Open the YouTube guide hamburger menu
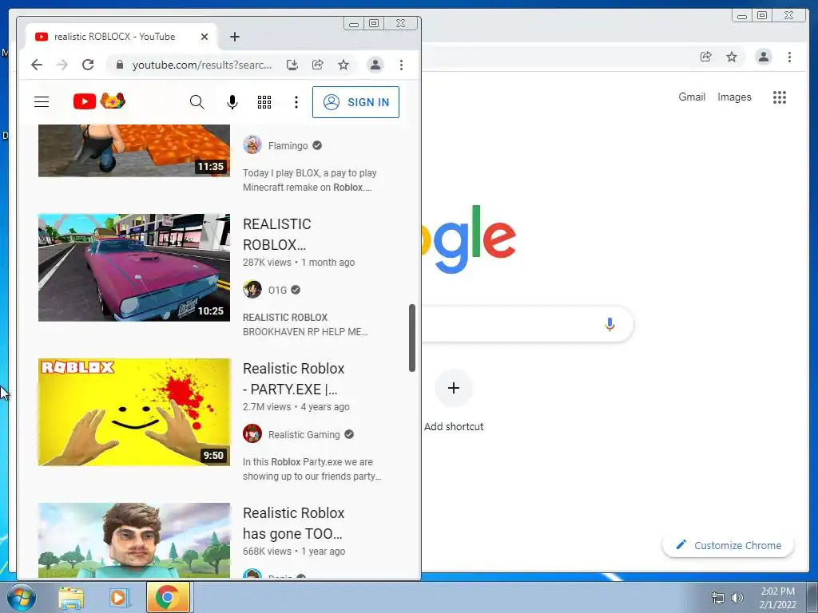Screen dimensions: 818x613 [42, 101]
